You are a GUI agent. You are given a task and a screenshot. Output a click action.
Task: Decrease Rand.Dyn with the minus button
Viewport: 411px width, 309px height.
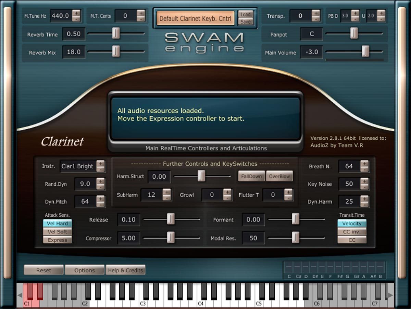(x=100, y=187)
